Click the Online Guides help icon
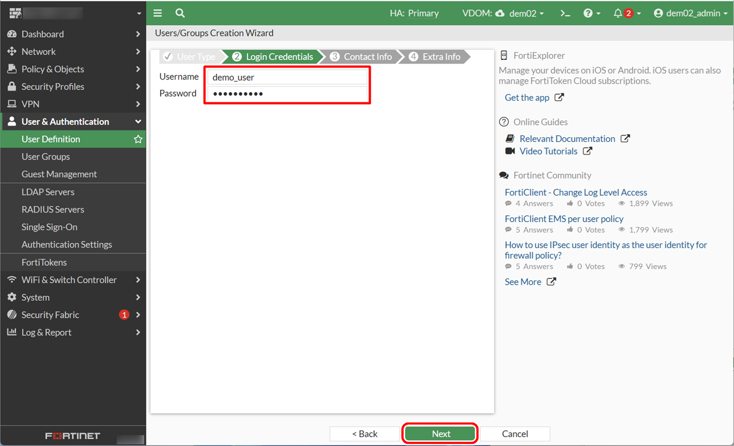The width and height of the screenshot is (734, 446). 504,122
